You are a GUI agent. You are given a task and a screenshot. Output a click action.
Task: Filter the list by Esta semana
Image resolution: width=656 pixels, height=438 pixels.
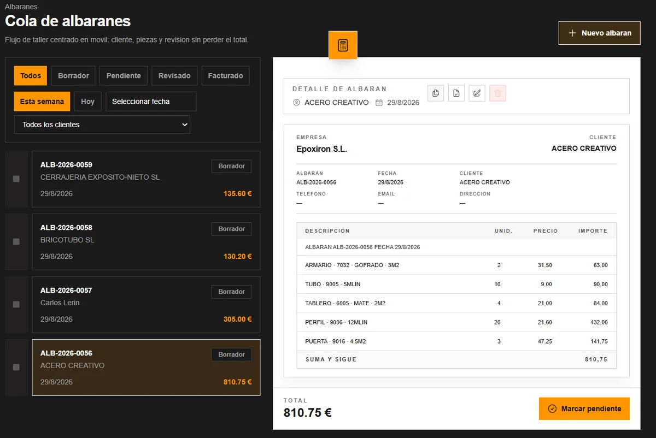click(42, 102)
